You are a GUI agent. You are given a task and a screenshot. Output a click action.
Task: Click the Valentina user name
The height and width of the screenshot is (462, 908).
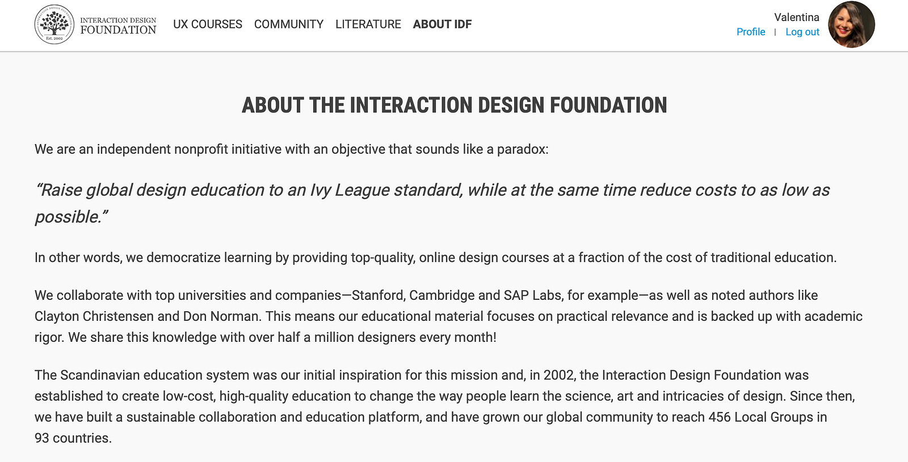pos(797,17)
